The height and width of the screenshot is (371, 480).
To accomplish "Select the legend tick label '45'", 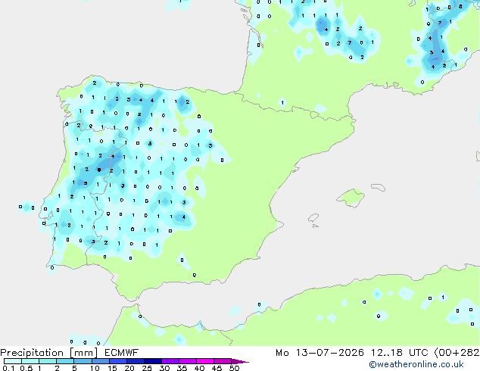I will click(217, 368).
